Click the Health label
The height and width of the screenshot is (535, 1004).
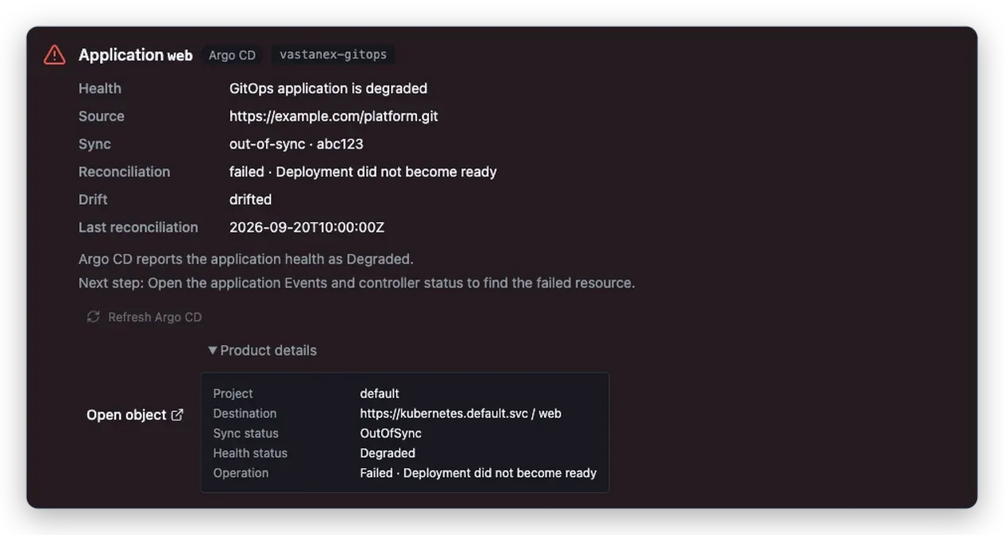[x=100, y=88]
